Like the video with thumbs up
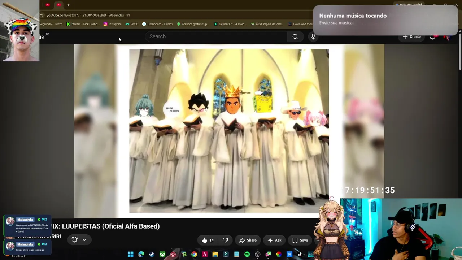Screen dimensions: 462x260 [x=208, y=240]
